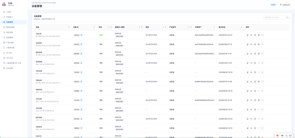The image size is (295, 138).
Task: Click the Sogou input method tray icon
Action: click(x=277, y=135)
